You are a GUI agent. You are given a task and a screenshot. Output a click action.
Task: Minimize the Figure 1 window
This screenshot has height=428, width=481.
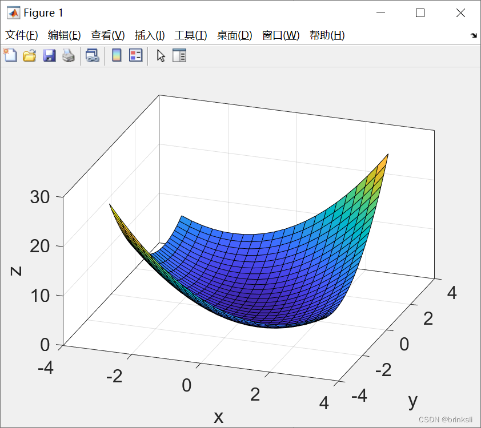(x=380, y=13)
